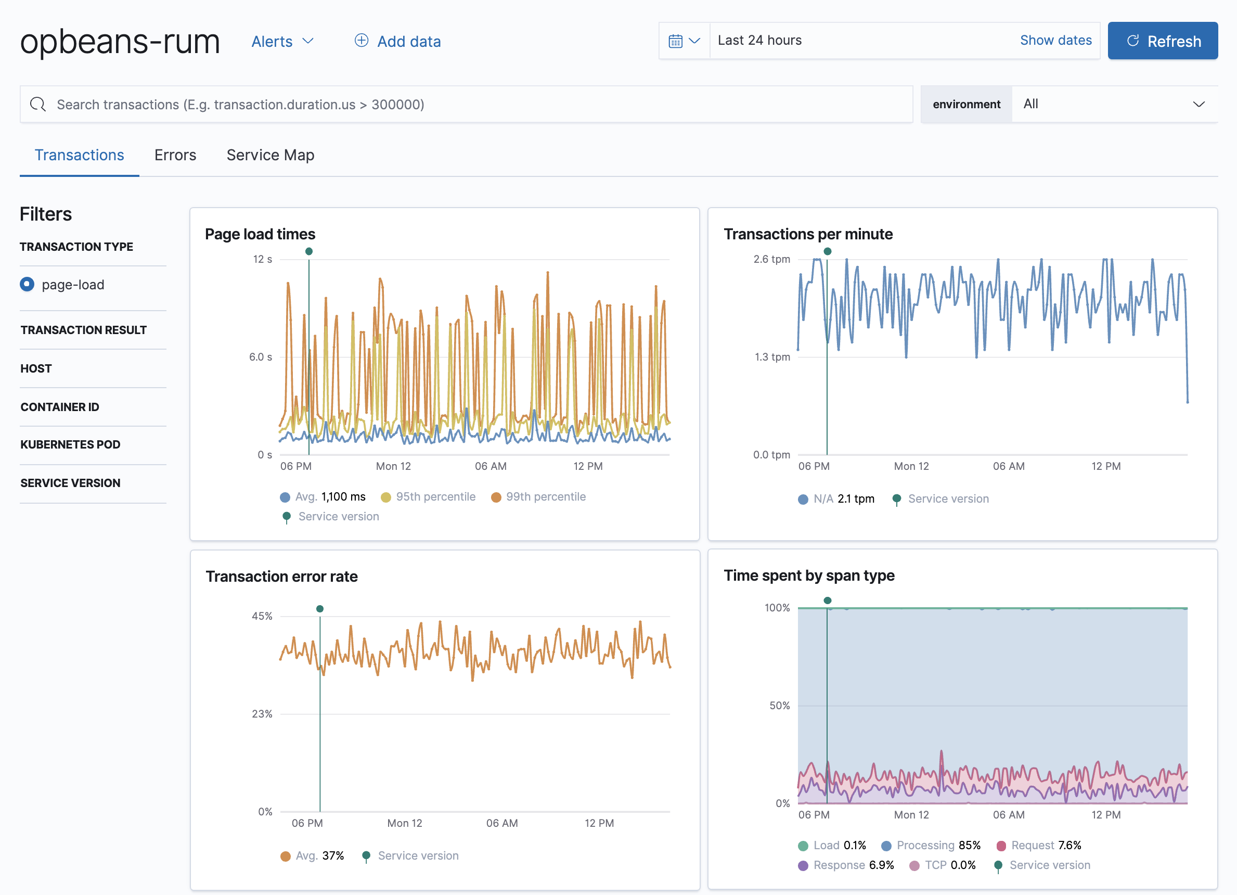The width and height of the screenshot is (1237, 895).
Task: Expand the HOST filter section
Action: coord(36,368)
